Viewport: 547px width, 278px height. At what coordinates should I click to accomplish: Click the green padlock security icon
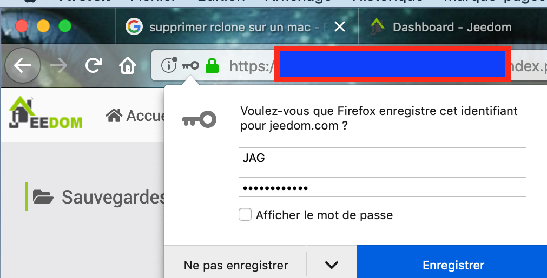tap(212, 65)
